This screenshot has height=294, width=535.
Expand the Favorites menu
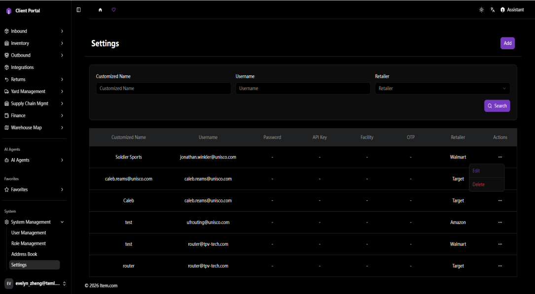coord(34,190)
